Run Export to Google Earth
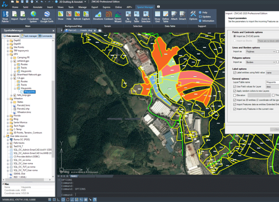This screenshot has width=279, height=202. coord(47,17)
